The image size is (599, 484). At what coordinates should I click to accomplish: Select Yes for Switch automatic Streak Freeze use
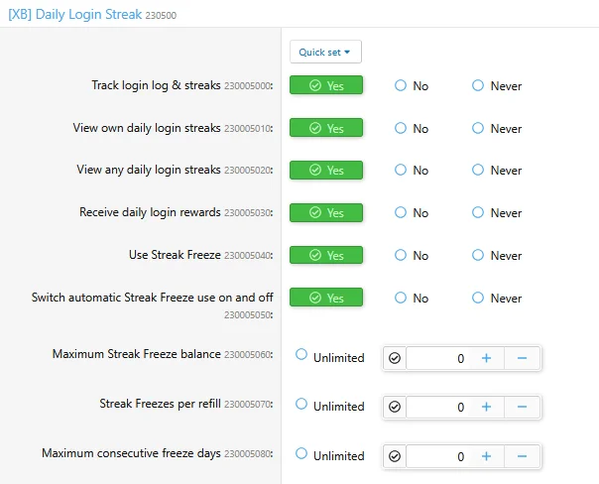[x=326, y=298]
